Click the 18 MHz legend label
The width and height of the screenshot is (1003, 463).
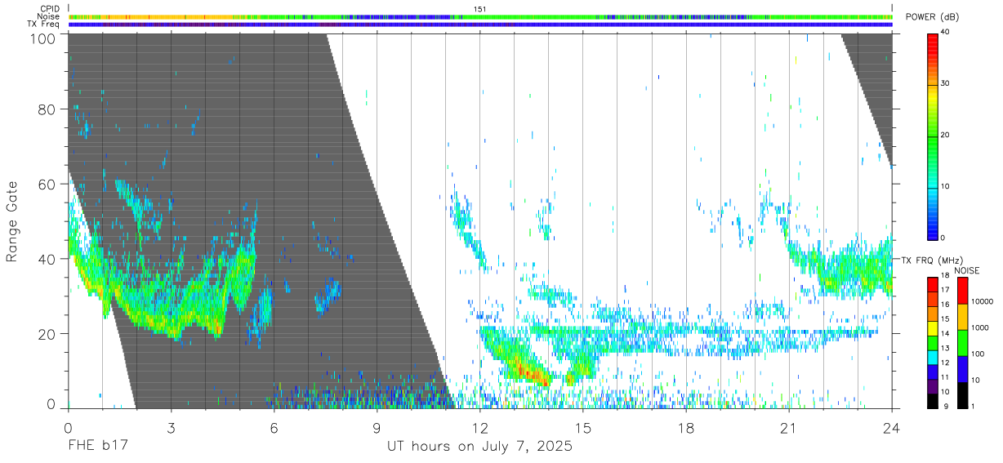click(946, 278)
